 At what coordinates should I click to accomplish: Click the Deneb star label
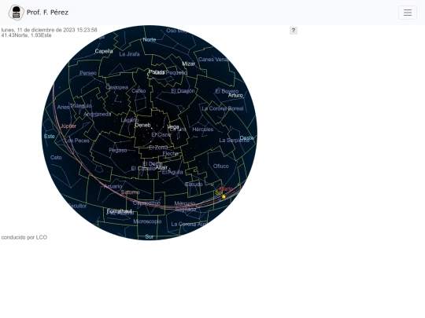[142, 125]
